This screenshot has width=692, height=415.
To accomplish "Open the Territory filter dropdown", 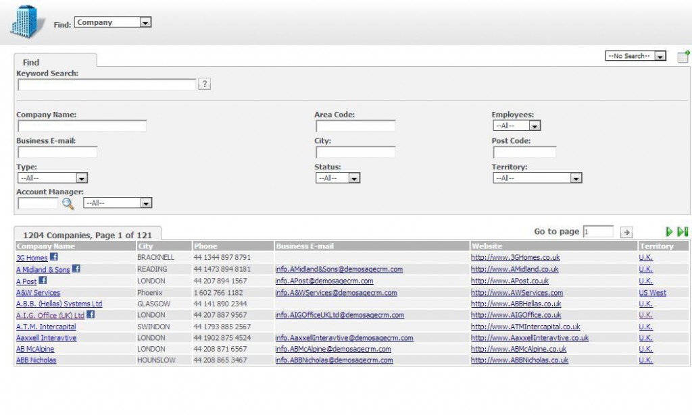I will 537,178.
